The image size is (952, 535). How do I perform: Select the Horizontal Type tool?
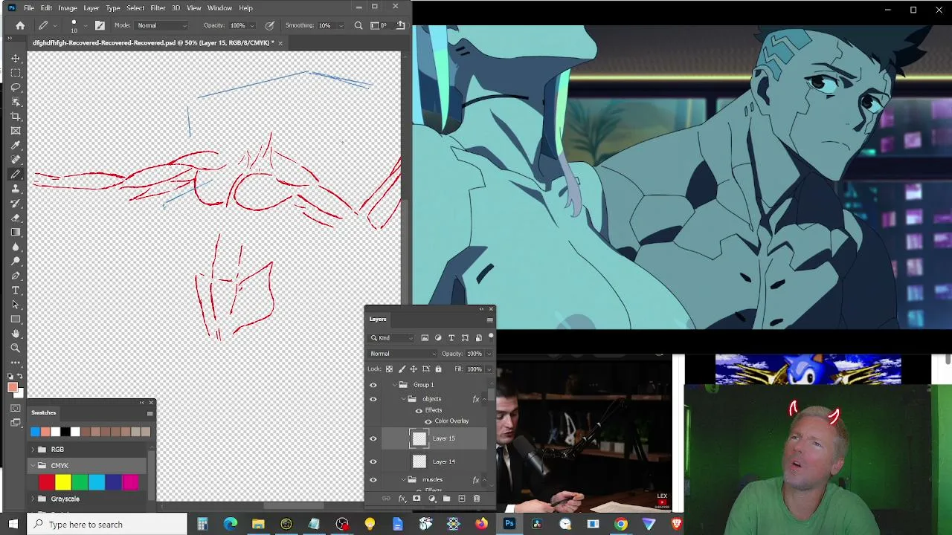point(16,290)
